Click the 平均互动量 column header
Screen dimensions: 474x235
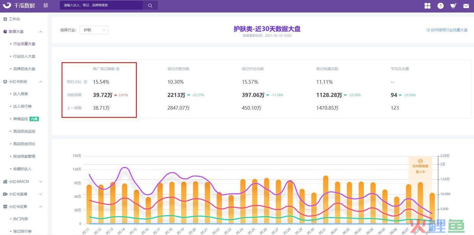tap(400, 69)
